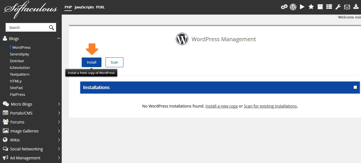Screen dimensions: 361x163
Task: Click the Micro Blogs chat bubbles icon
Action: tap(6, 104)
